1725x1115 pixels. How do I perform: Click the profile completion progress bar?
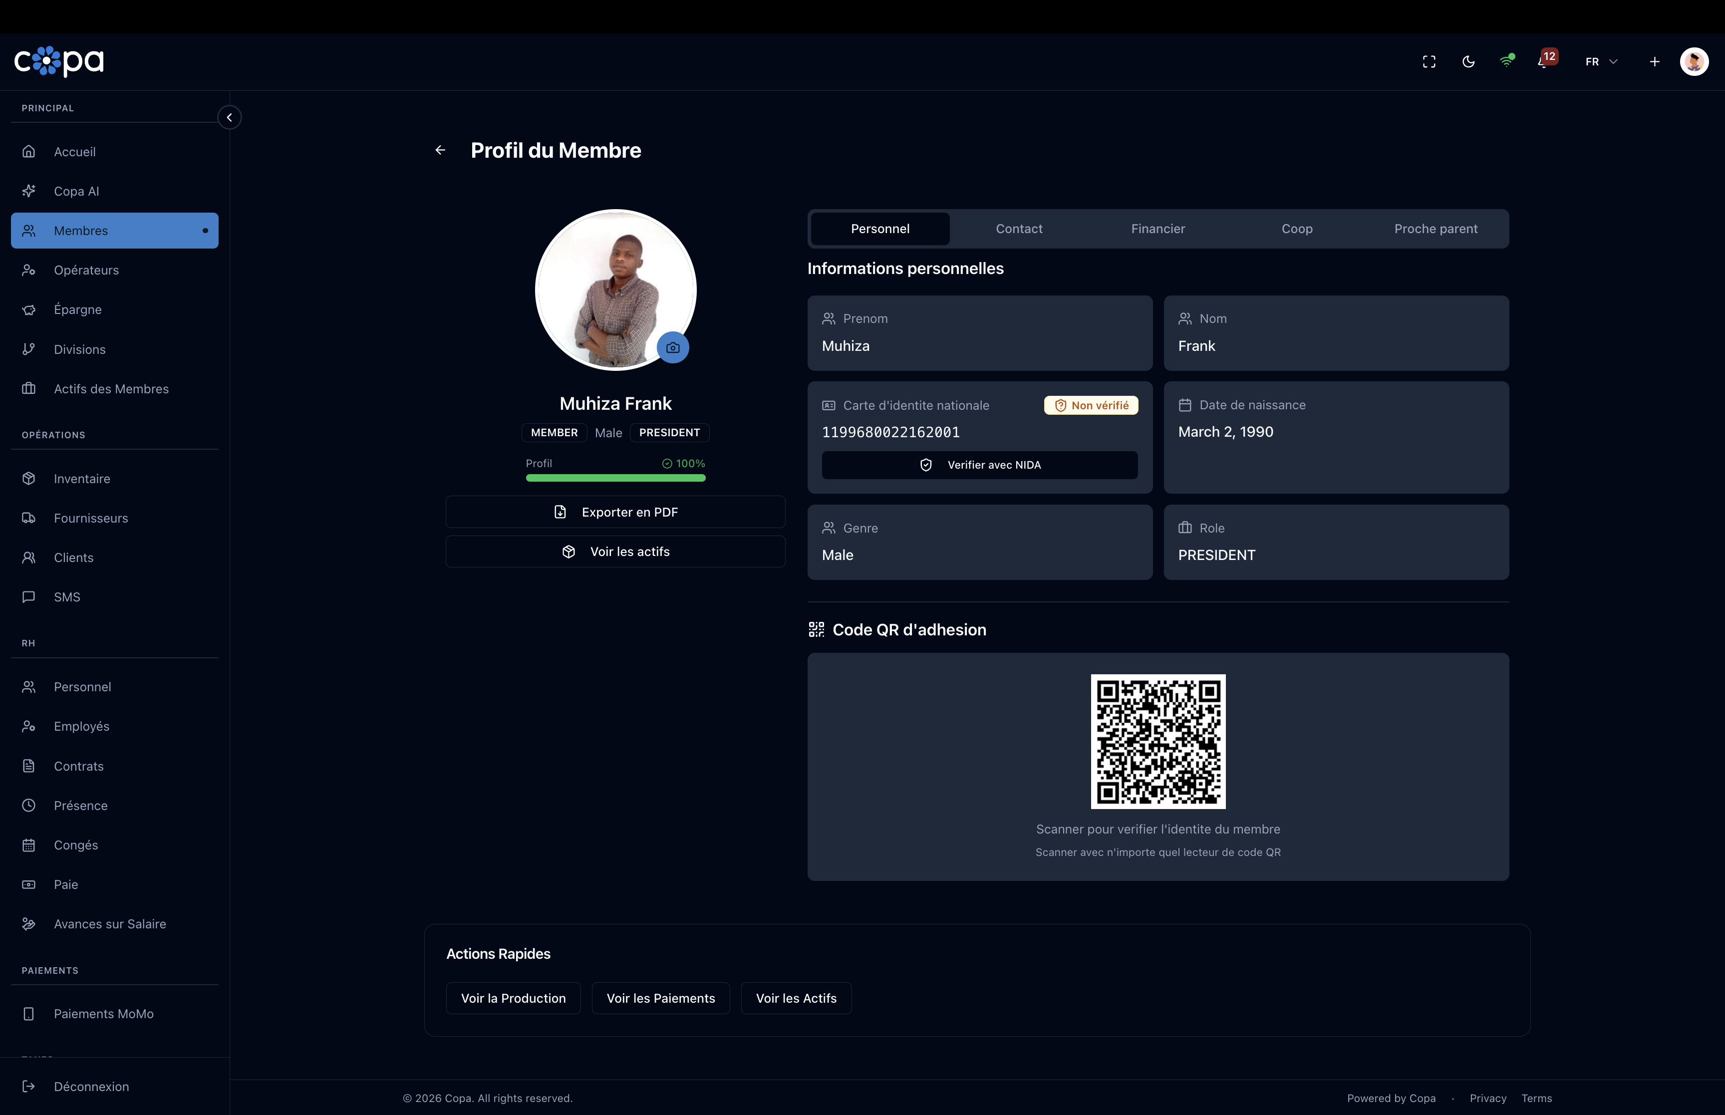[x=615, y=478]
